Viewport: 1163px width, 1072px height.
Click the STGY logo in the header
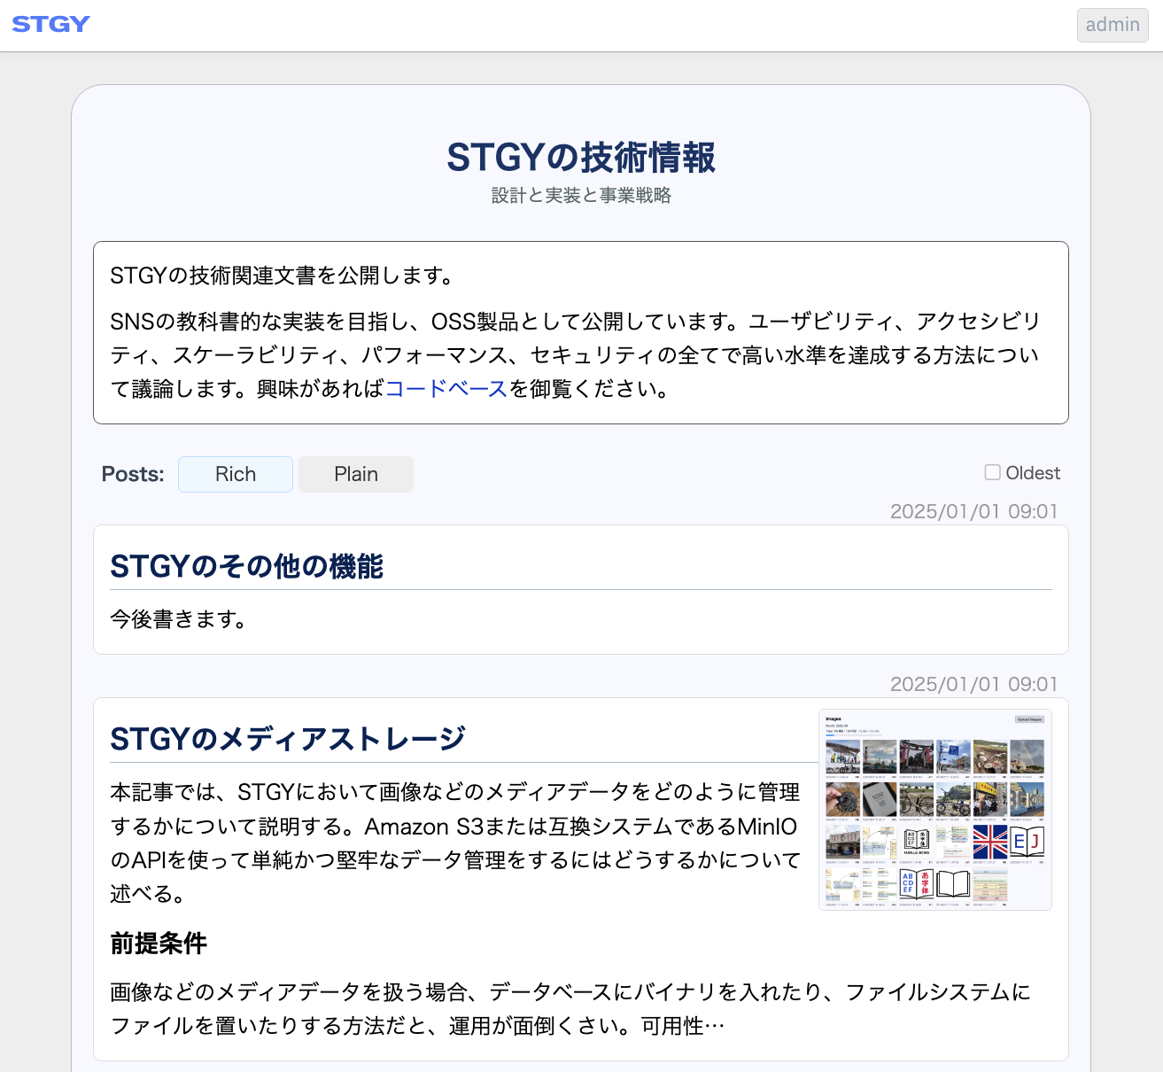click(x=51, y=25)
